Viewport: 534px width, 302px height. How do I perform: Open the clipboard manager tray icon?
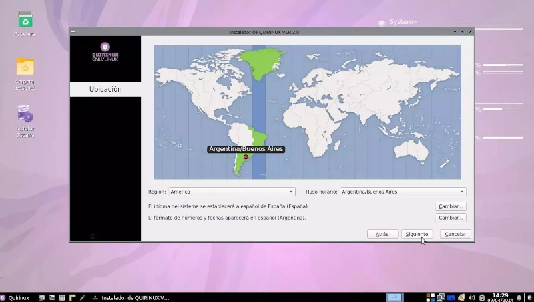[x=461, y=297]
